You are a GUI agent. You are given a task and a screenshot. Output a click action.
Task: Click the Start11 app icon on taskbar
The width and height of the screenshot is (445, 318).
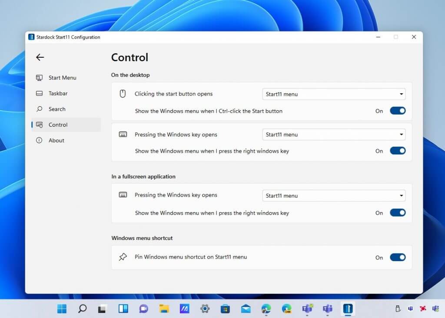pyautogui.click(x=348, y=308)
